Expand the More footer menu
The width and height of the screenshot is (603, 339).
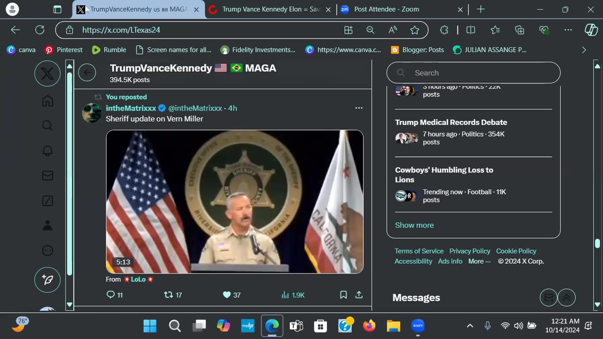point(480,261)
